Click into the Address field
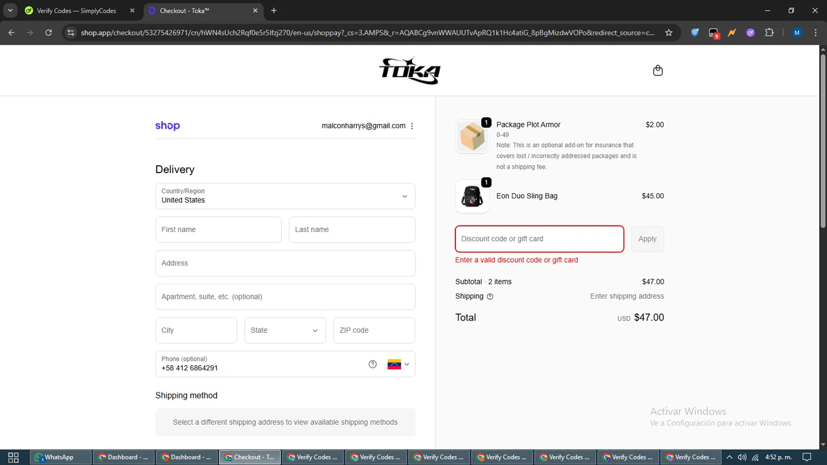 point(285,263)
